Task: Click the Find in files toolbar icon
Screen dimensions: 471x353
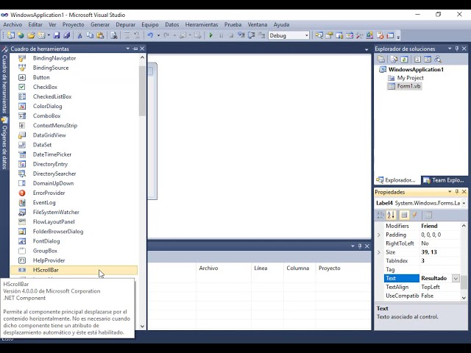Action: 114,35
